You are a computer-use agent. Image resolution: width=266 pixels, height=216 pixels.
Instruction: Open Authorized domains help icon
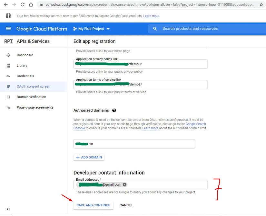(x=114, y=111)
